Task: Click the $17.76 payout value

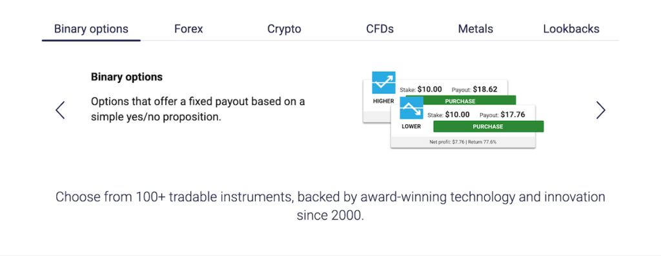Action: click(513, 114)
